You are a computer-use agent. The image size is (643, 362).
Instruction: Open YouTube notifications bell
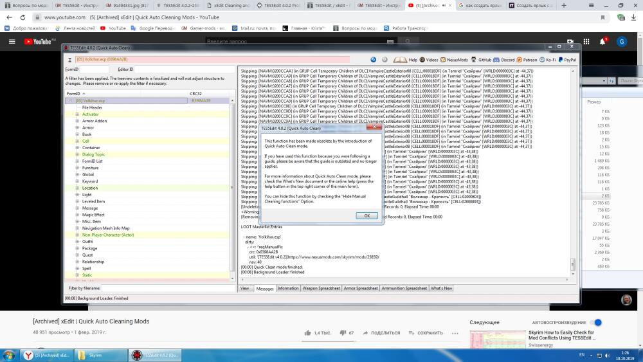[603, 41]
